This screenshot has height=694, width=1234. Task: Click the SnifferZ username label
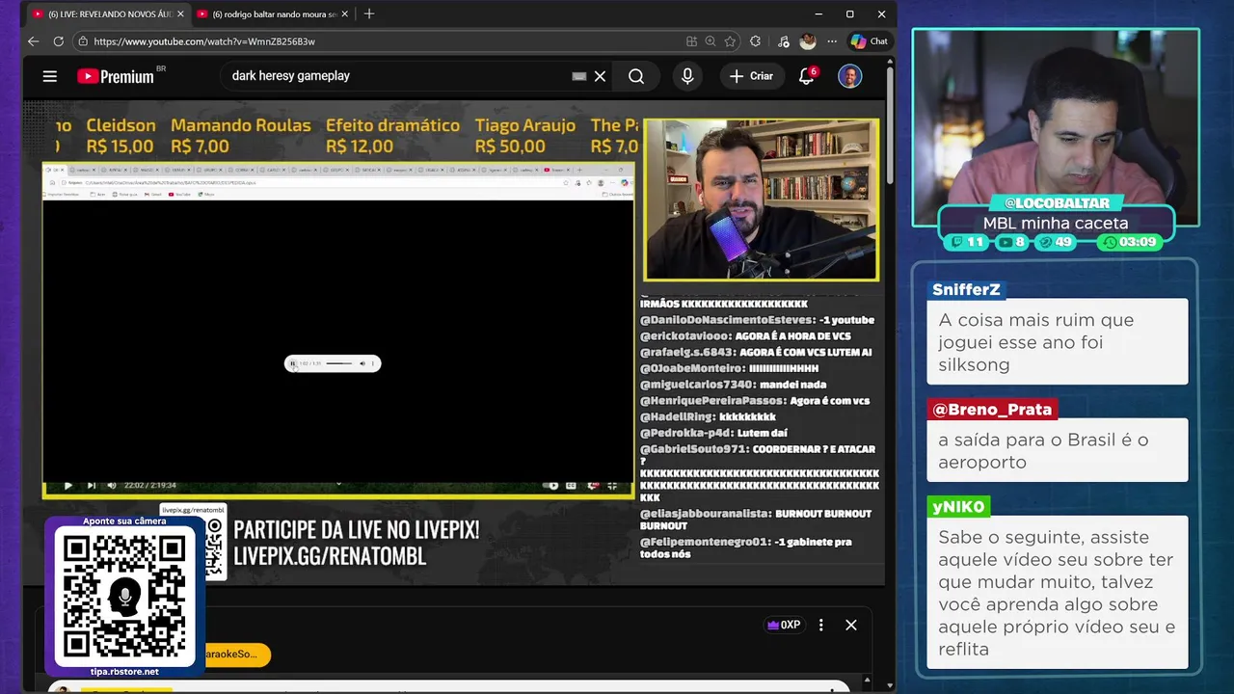click(x=966, y=289)
